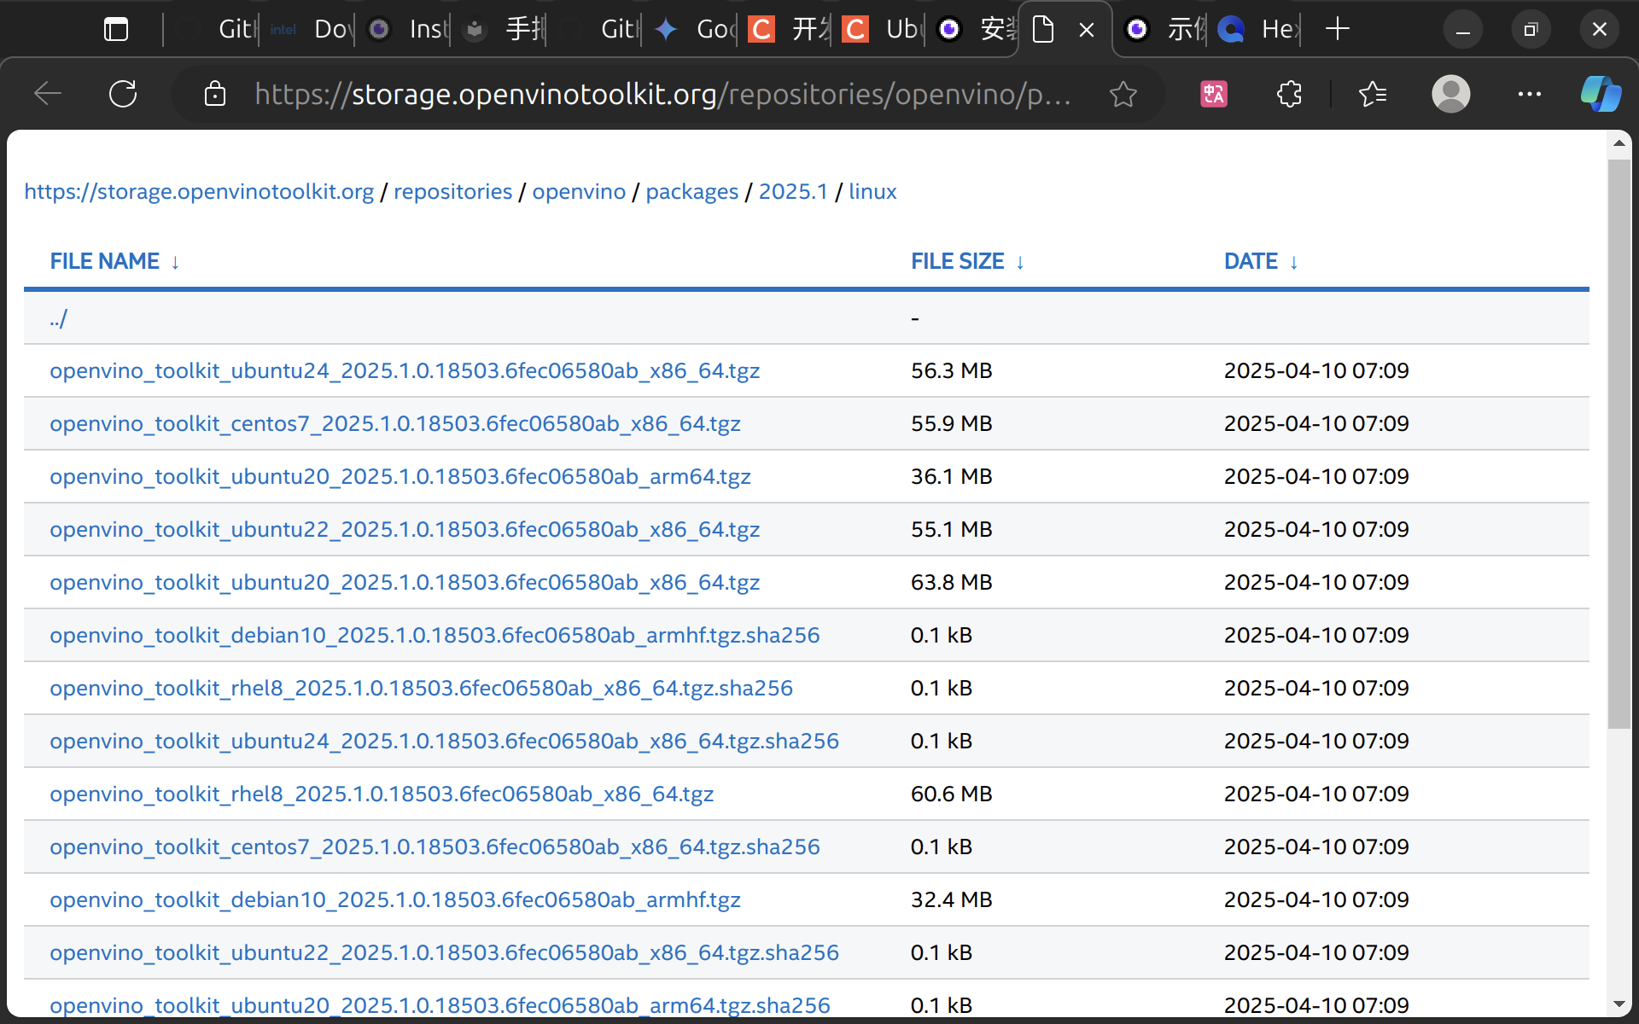Image resolution: width=1639 pixels, height=1024 pixels.
Task: Open parent directory ../ link
Action: [58, 318]
